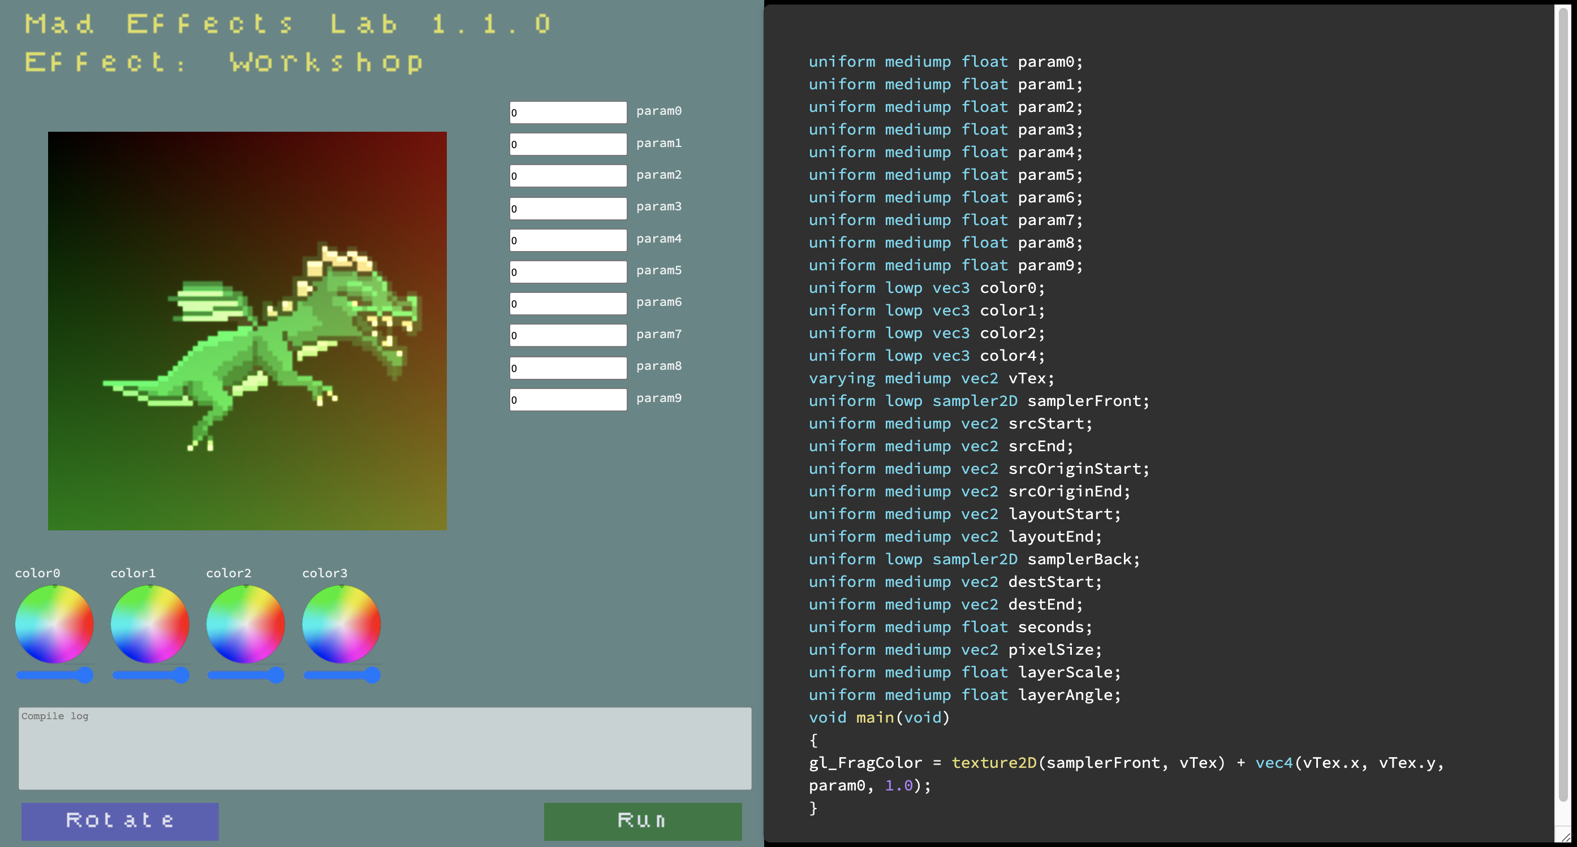Click the 'destStart' declaration line

coord(955,582)
